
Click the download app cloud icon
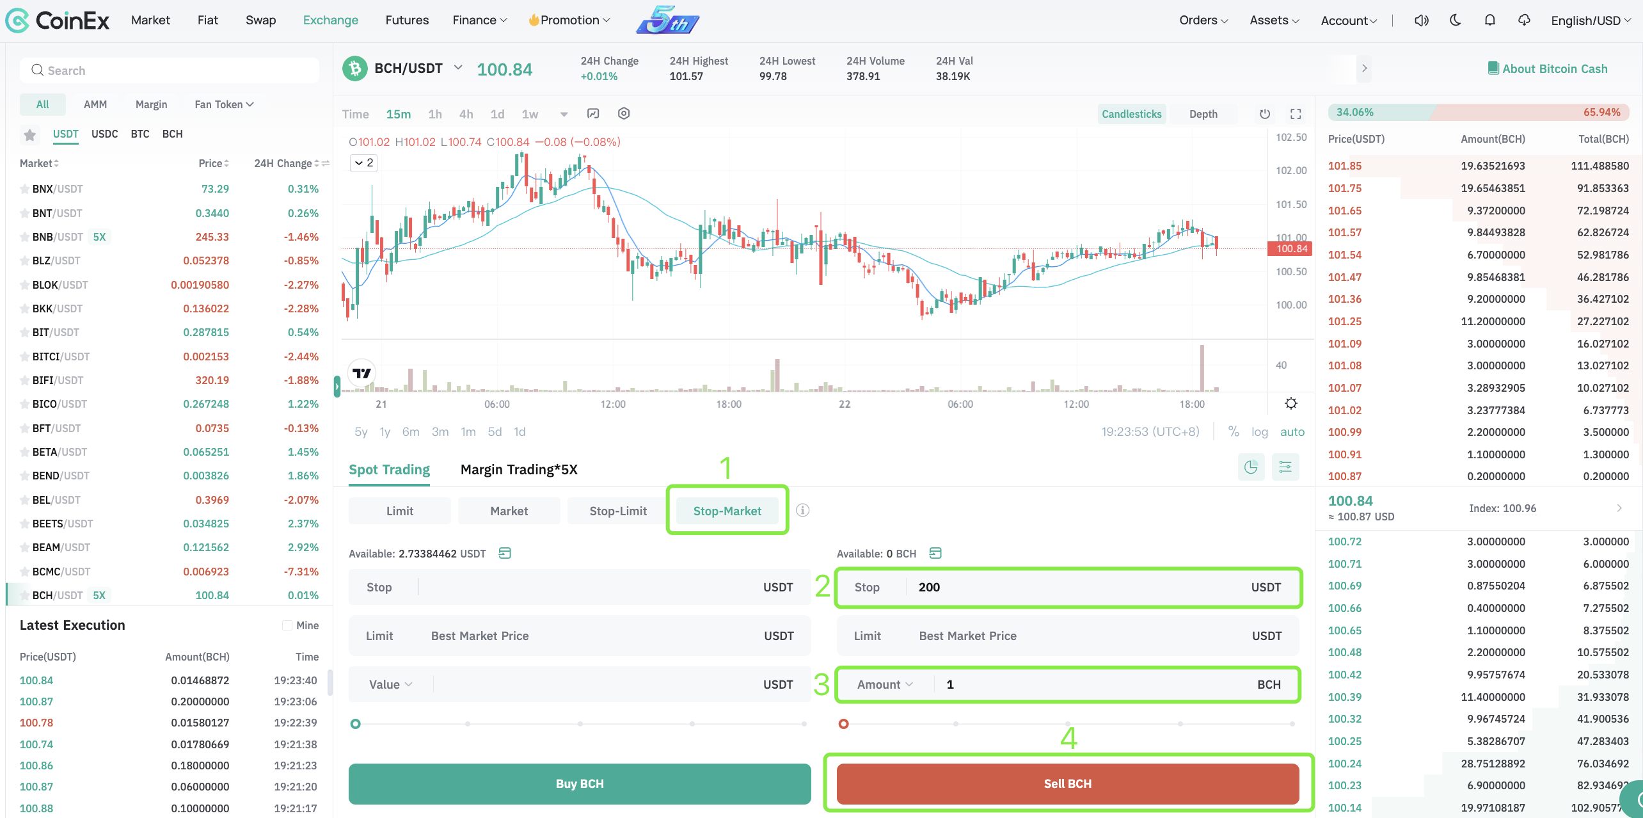[1525, 20]
